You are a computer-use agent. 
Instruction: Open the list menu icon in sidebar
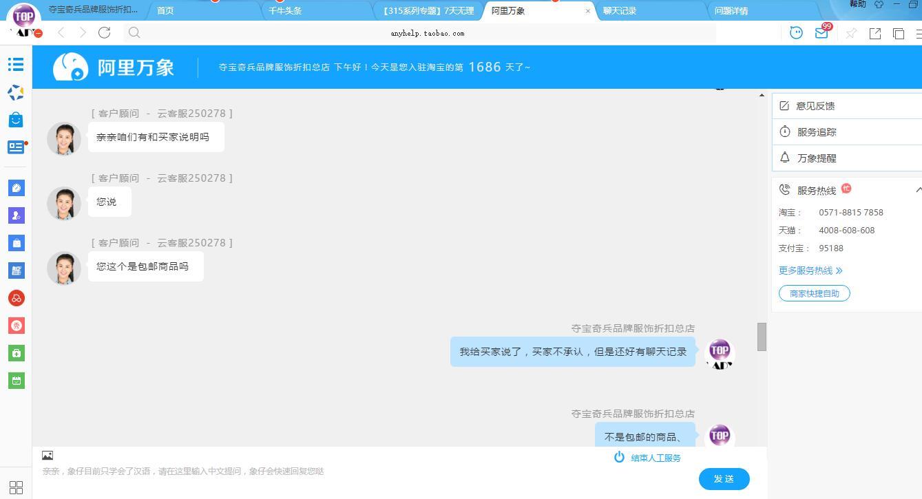click(16, 64)
